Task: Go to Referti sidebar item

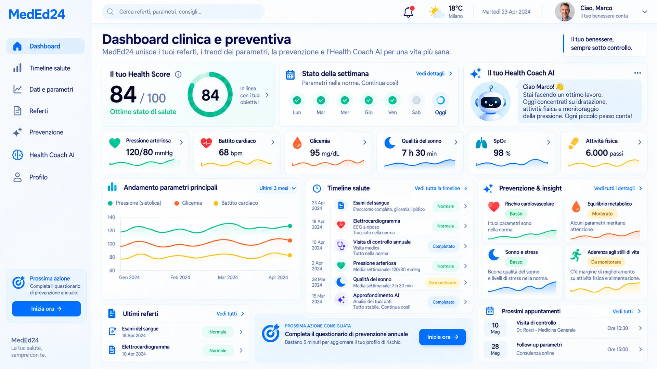Action: click(x=46, y=111)
